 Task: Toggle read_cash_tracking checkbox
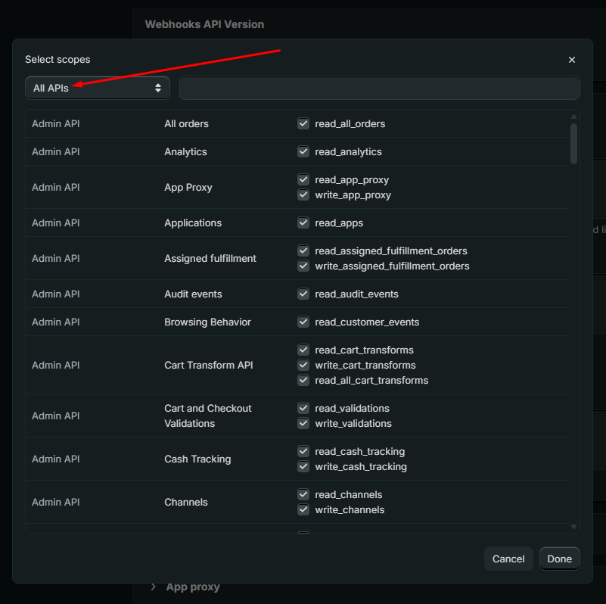coord(303,451)
